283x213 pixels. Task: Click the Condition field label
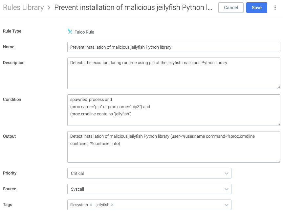click(x=12, y=99)
